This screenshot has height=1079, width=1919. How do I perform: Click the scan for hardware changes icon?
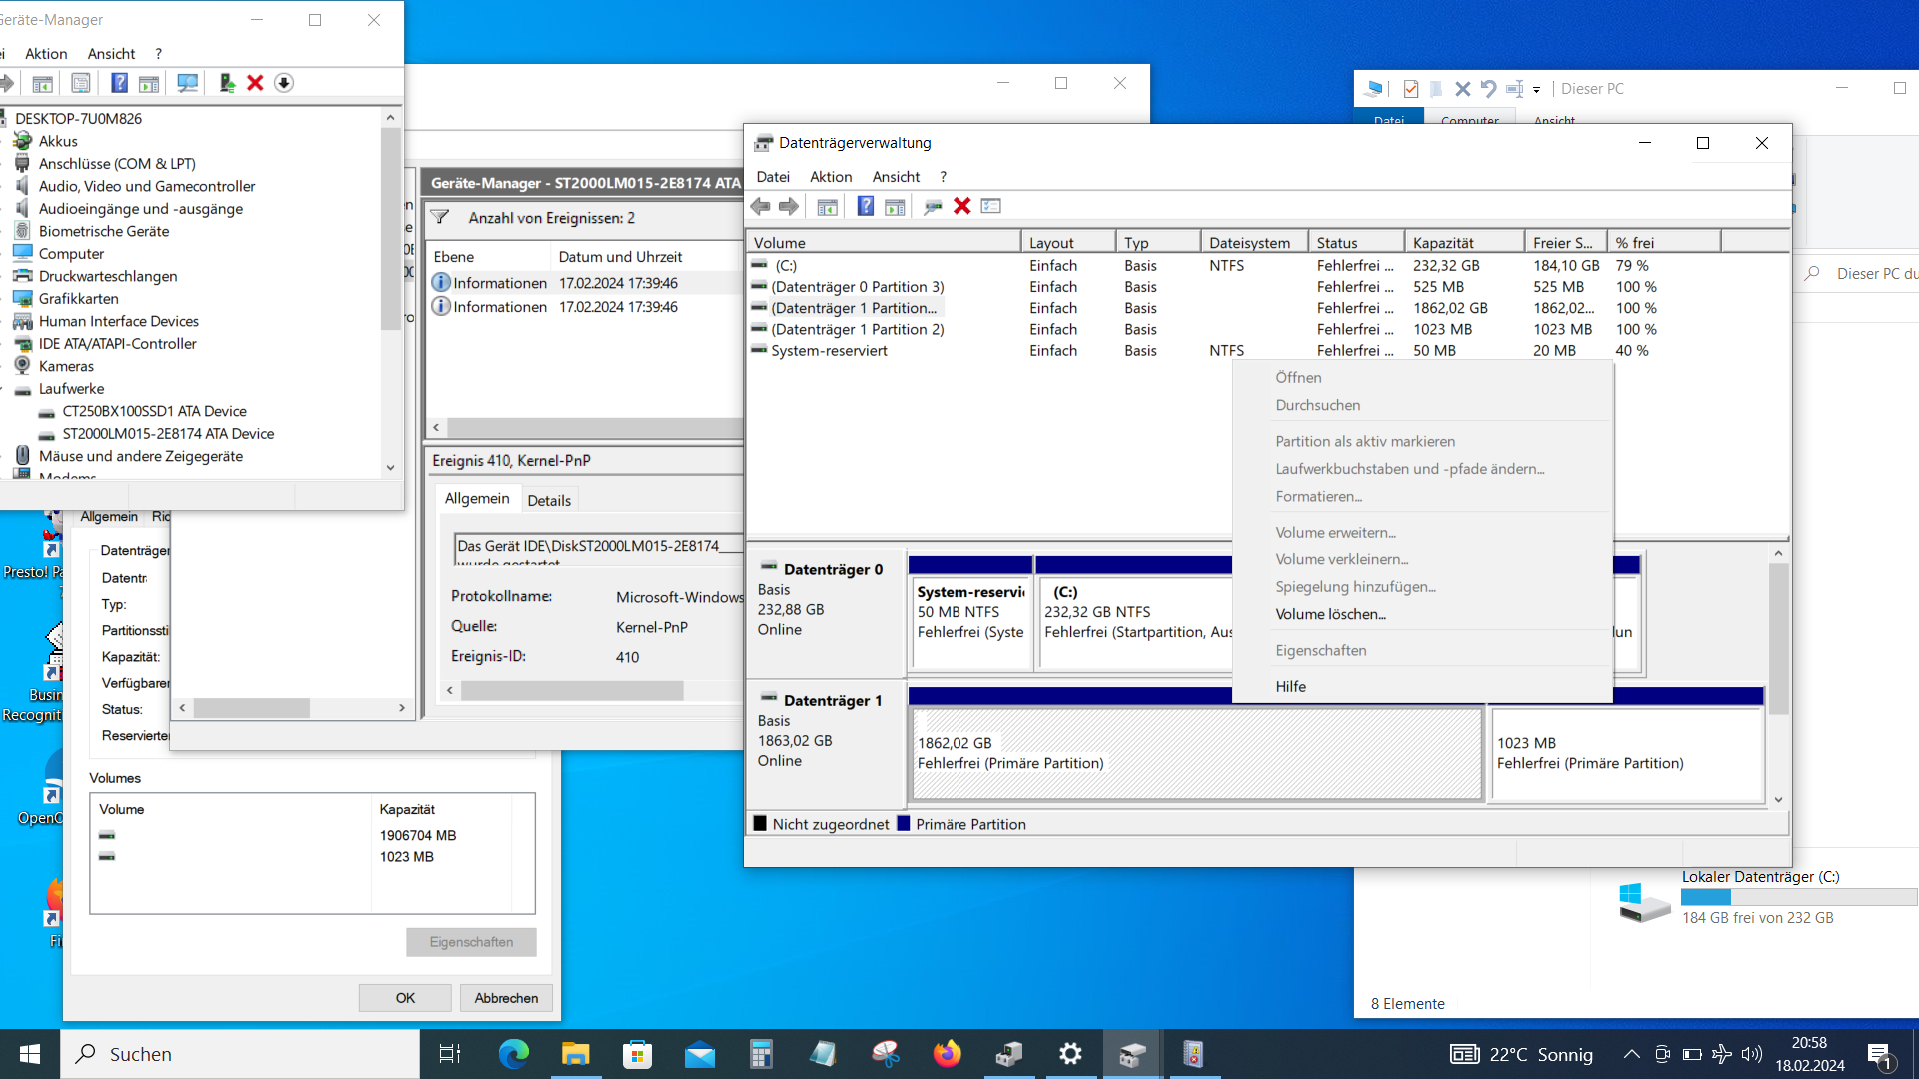tap(187, 83)
